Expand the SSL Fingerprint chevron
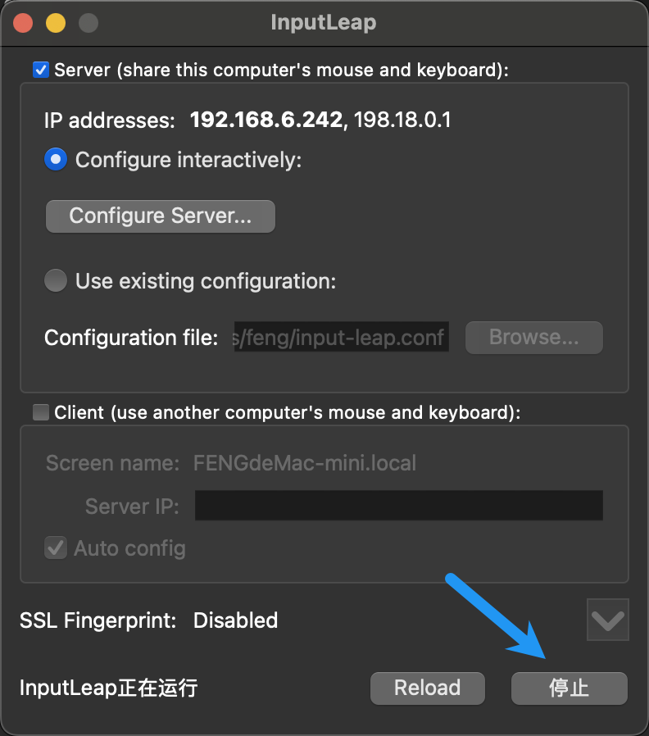This screenshot has height=736, width=649. point(608,620)
